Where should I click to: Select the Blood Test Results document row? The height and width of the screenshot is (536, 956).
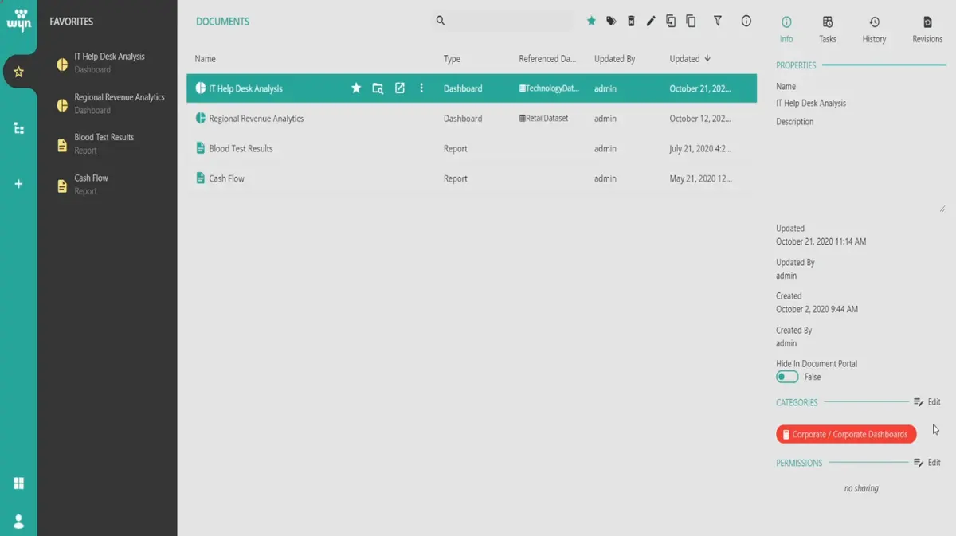(x=472, y=149)
